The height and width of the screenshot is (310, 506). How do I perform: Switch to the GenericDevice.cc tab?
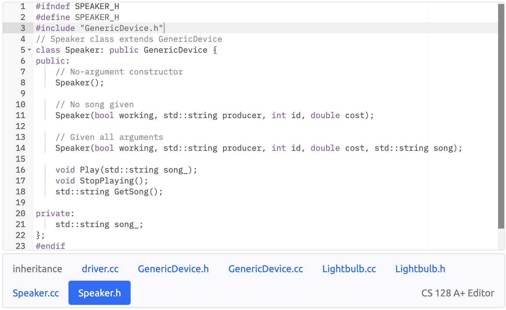265,269
